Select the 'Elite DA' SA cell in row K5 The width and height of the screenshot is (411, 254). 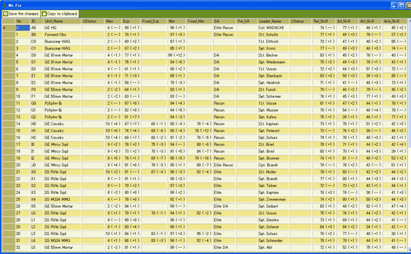click(x=225, y=206)
